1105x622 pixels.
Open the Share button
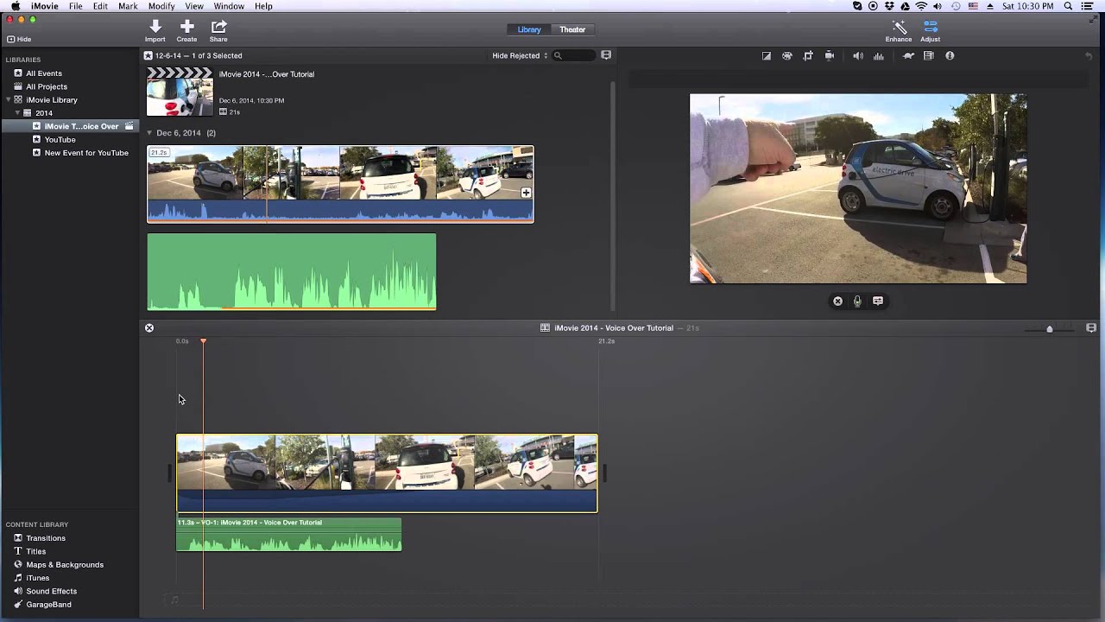point(218,31)
